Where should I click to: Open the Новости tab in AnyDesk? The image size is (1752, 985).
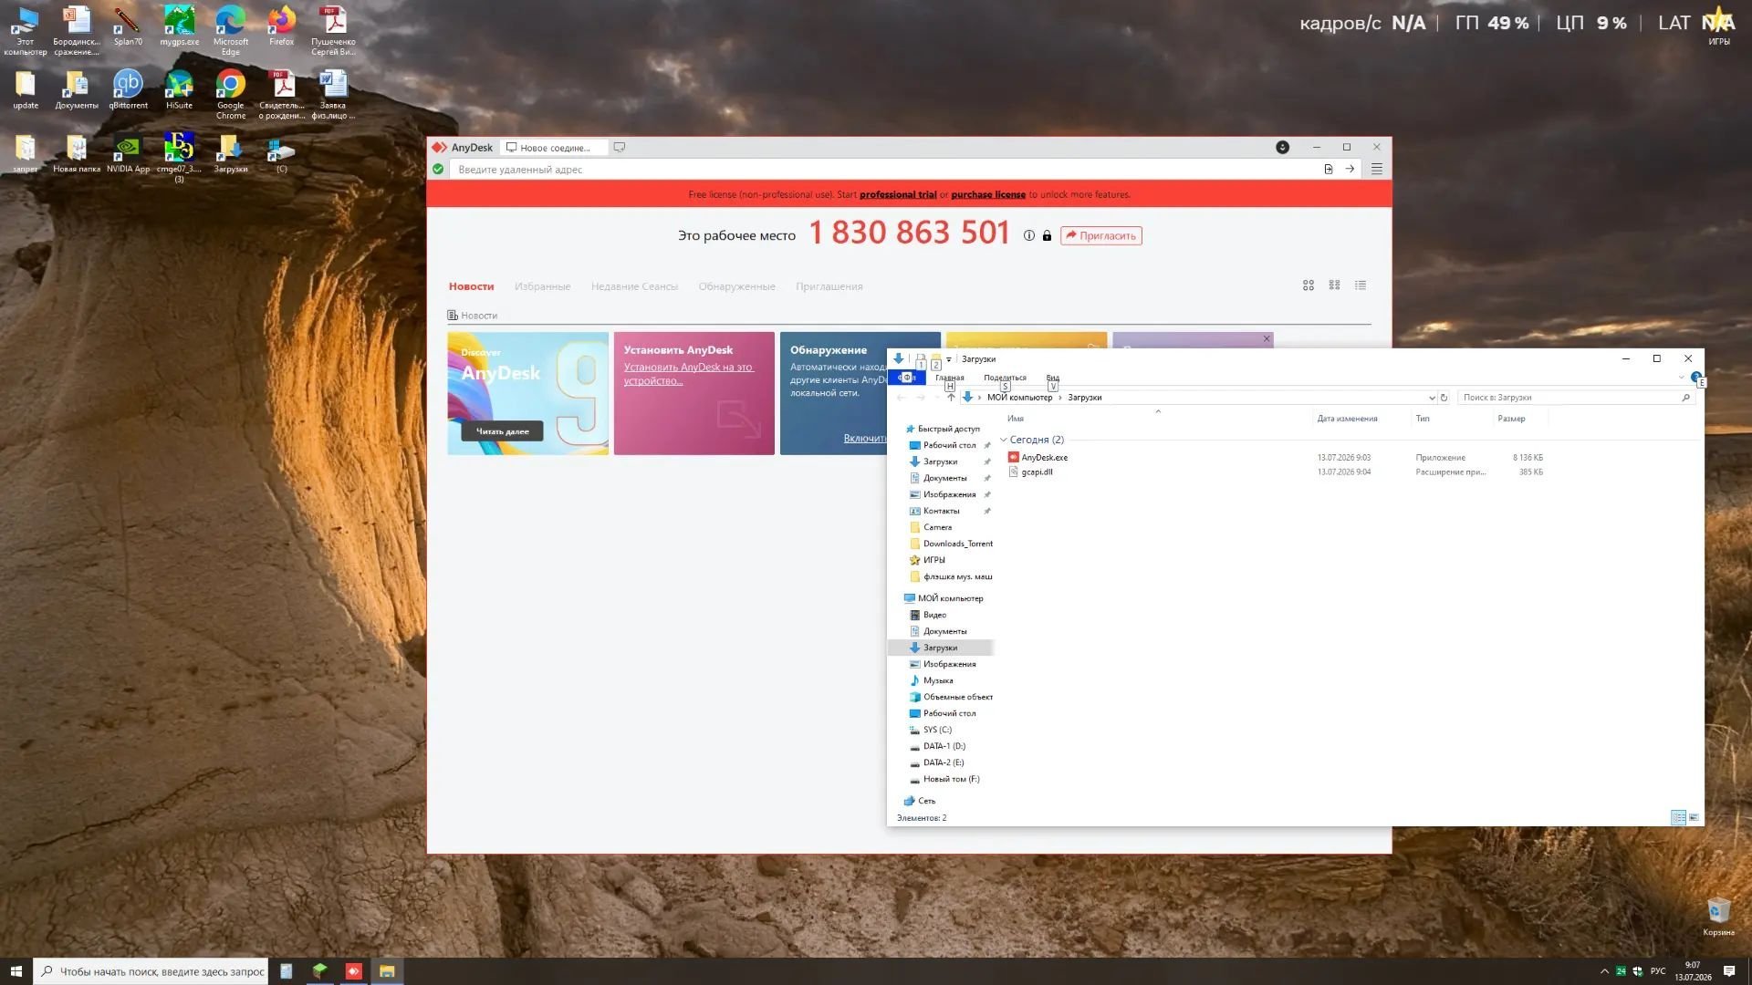click(471, 286)
